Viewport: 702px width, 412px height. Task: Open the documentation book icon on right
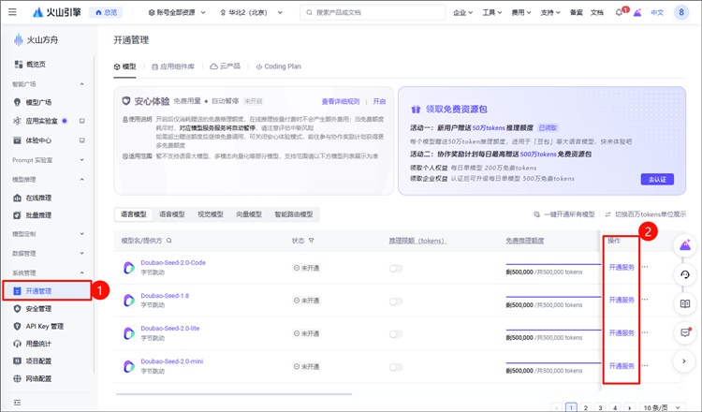pos(685,303)
